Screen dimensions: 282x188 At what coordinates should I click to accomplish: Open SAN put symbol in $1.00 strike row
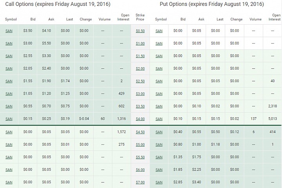159,43
